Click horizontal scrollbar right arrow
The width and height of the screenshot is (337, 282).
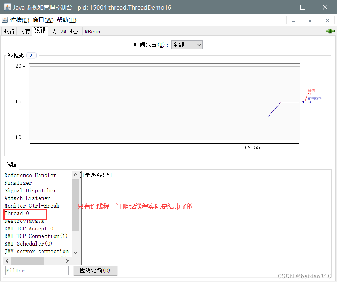tap(67, 261)
